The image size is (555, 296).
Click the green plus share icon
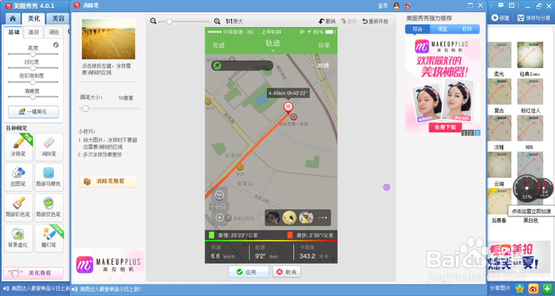(x=548, y=288)
